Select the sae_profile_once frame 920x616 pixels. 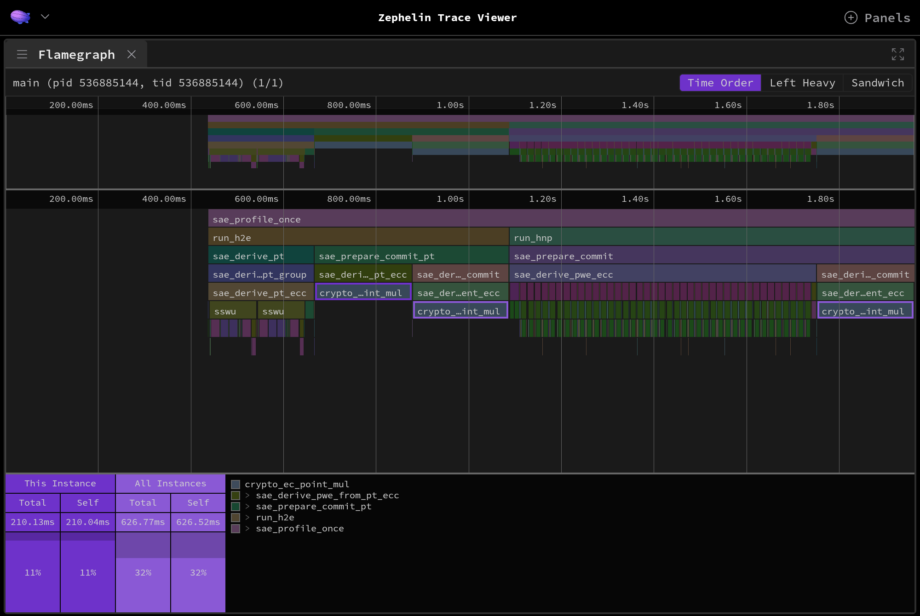coord(561,218)
